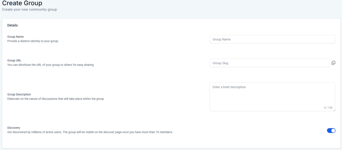Select the brief description text area

pyautogui.click(x=273, y=97)
